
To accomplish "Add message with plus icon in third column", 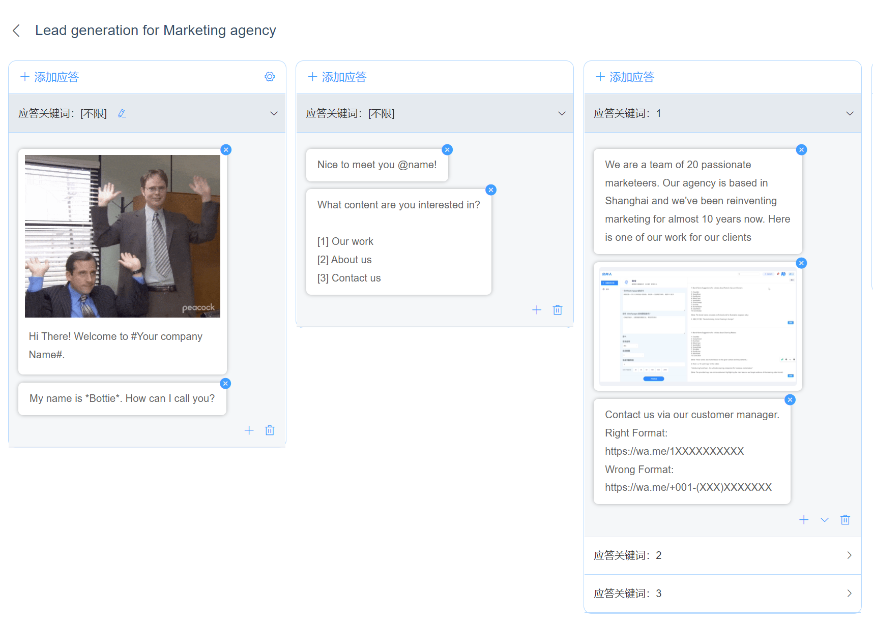I will [804, 520].
